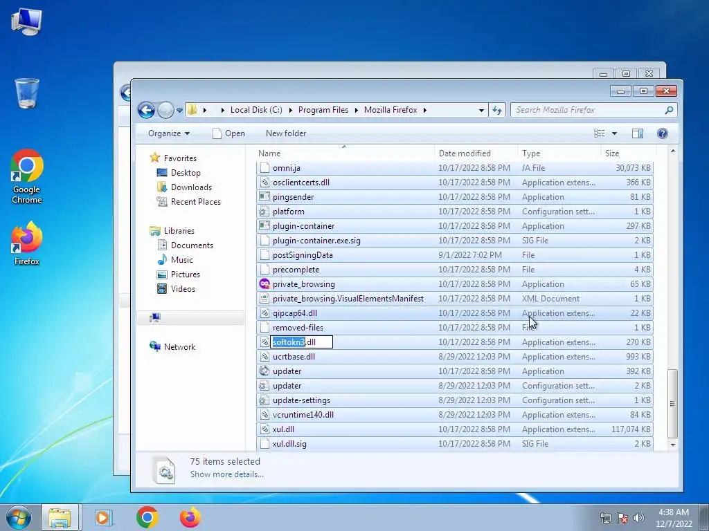
Task: Select the platform configuration file icon
Action: [x=264, y=212]
